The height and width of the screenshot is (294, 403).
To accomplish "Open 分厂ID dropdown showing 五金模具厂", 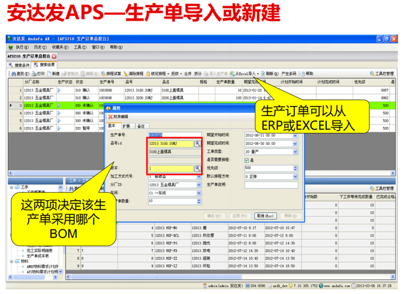I will (199, 184).
